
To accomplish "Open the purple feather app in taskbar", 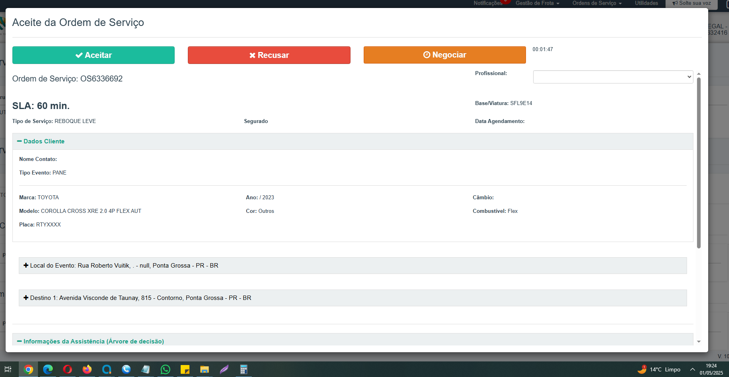I will point(224,369).
